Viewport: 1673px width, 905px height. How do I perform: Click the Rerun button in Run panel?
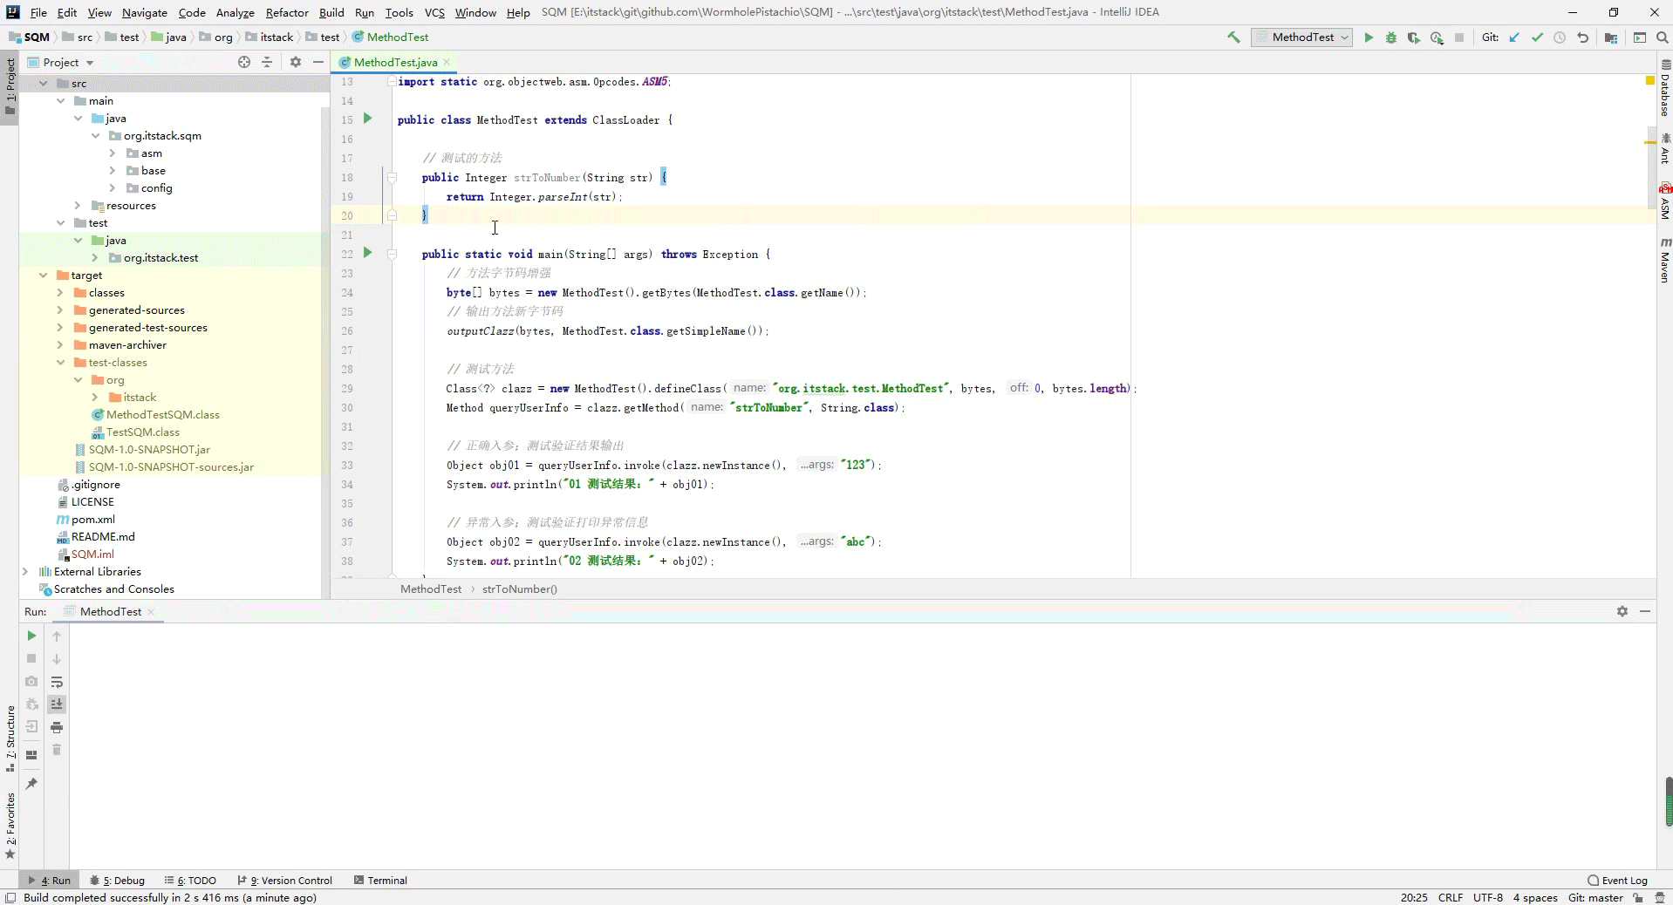pyautogui.click(x=31, y=636)
